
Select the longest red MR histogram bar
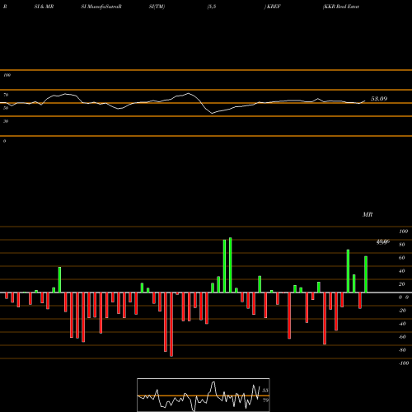(171, 325)
